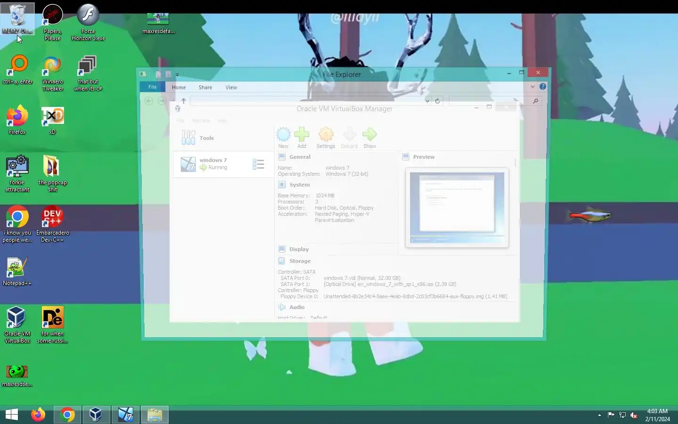Open File Explorer help question mark
The height and width of the screenshot is (424, 678).
tap(543, 87)
